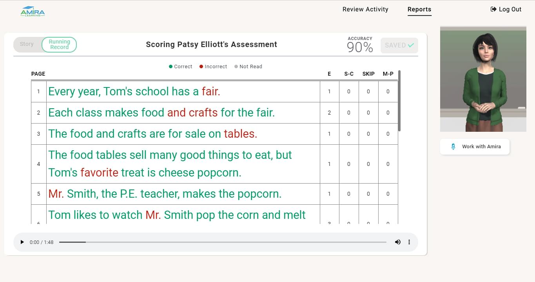
Task: Click the microphone icon beside Work with Amira
Action: pyautogui.click(x=453, y=147)
